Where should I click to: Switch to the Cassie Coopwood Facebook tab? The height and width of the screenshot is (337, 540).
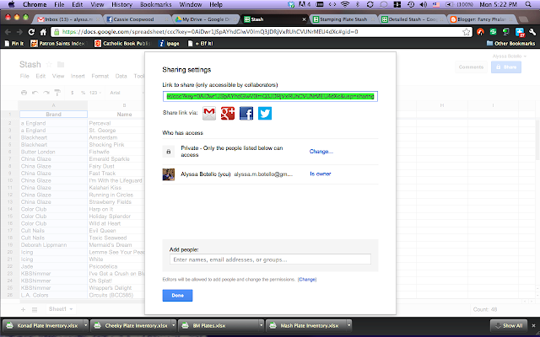(135, 19)
